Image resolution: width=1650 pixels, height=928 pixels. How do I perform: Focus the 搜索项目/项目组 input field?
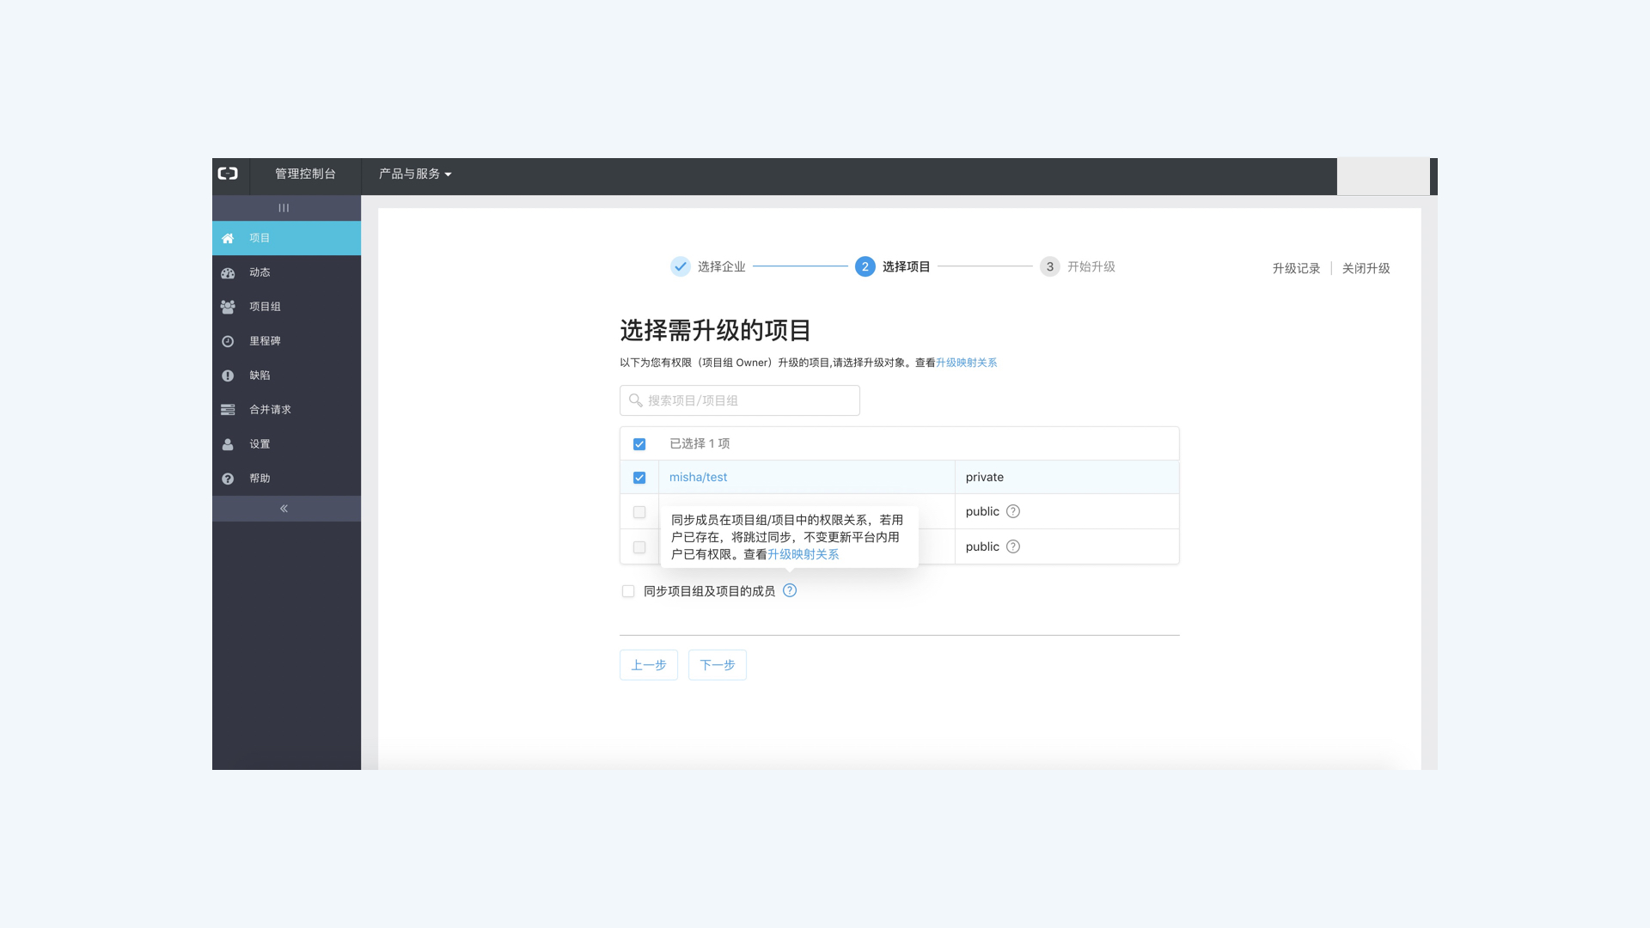tap(739, 400)
